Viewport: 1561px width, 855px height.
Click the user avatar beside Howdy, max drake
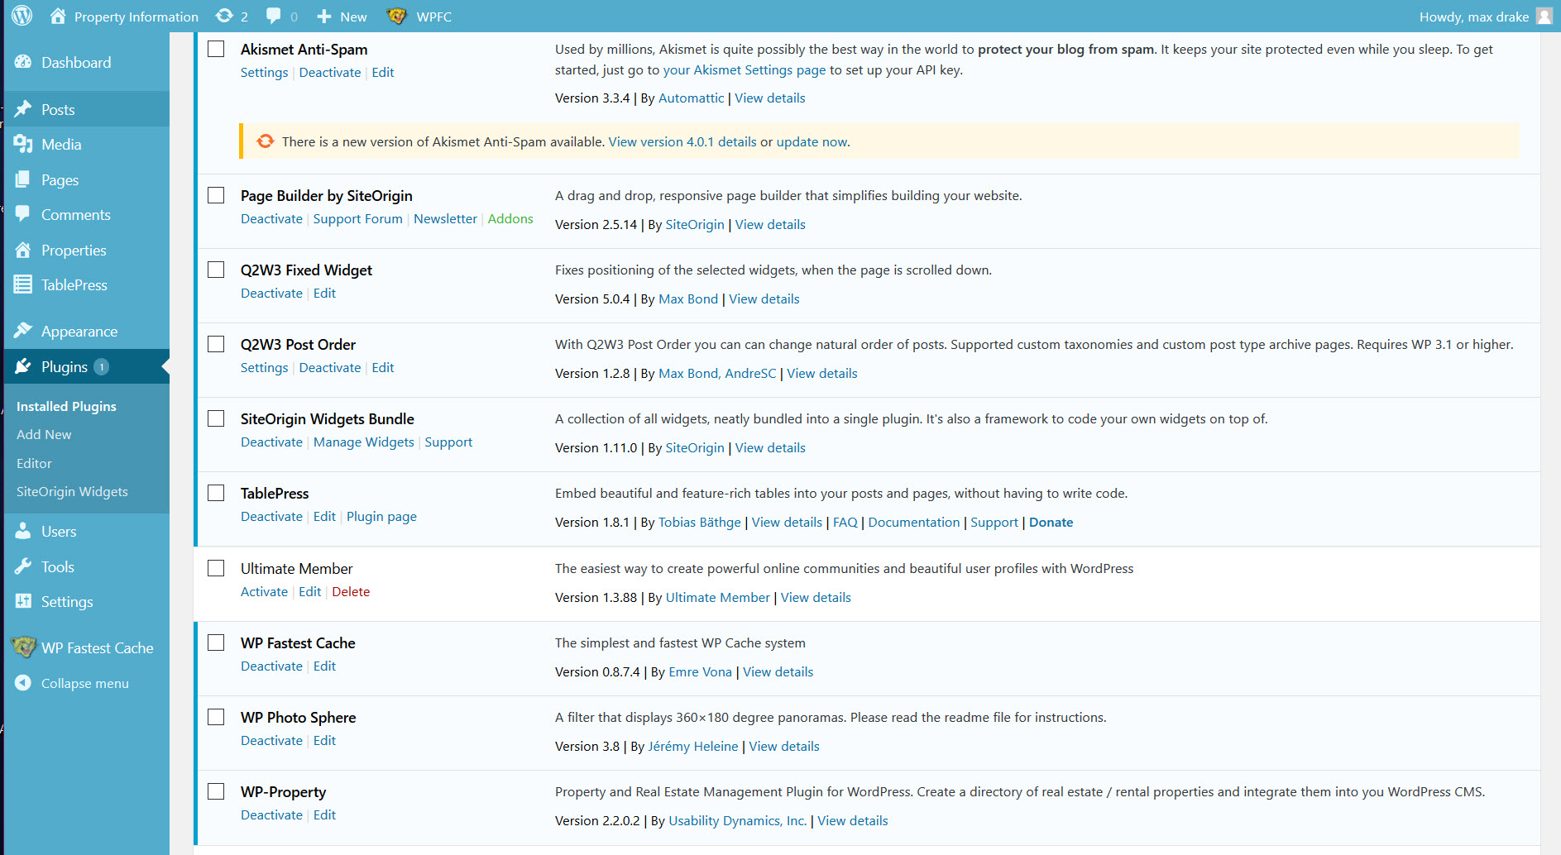[x=1544, y=17]
